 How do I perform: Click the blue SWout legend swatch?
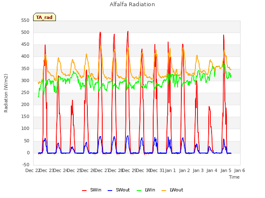tap(110, 191)
